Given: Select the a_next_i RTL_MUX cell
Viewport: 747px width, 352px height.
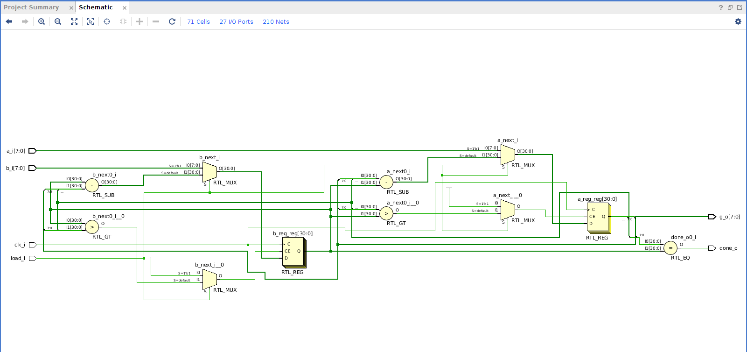Looking at the screenshot, I should tap(508, 155).
